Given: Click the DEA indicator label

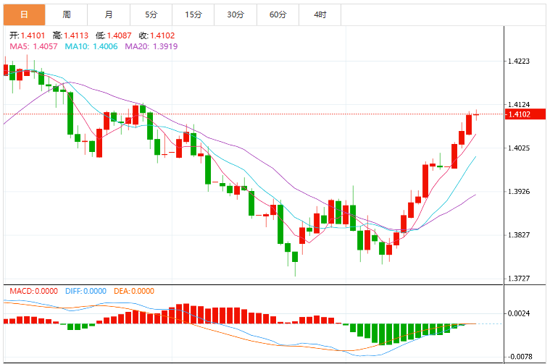Looking at the screenshot, I should click(134, 291).
